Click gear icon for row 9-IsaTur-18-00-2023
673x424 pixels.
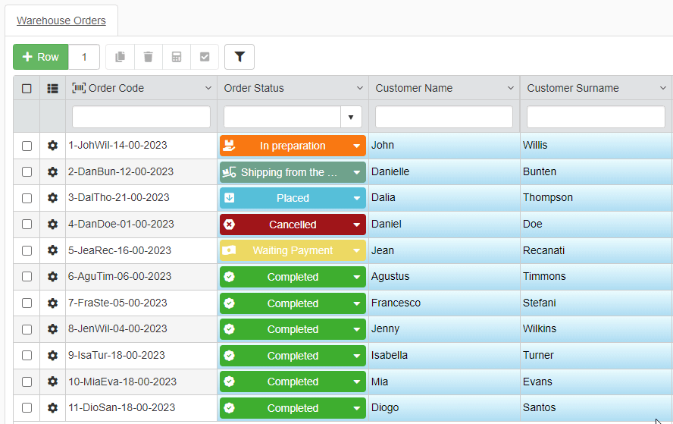pos(52,356)
